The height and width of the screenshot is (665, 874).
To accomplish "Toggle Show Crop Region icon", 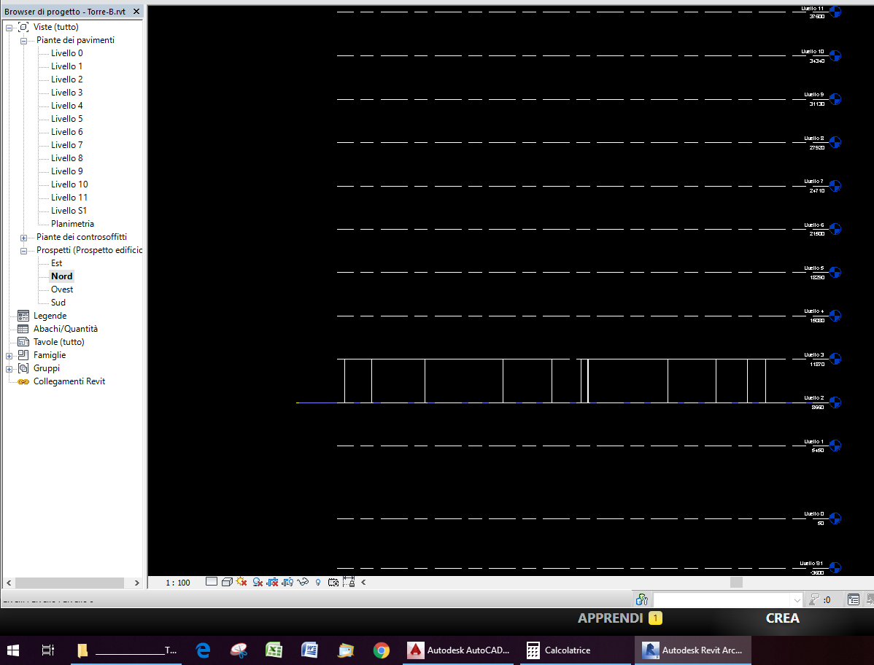I will [x=287, y=582].
